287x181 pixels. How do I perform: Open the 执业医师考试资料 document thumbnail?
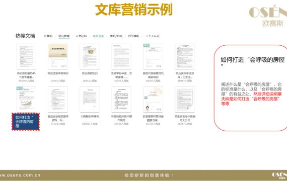pyautogui.click(x=185, y=56)
